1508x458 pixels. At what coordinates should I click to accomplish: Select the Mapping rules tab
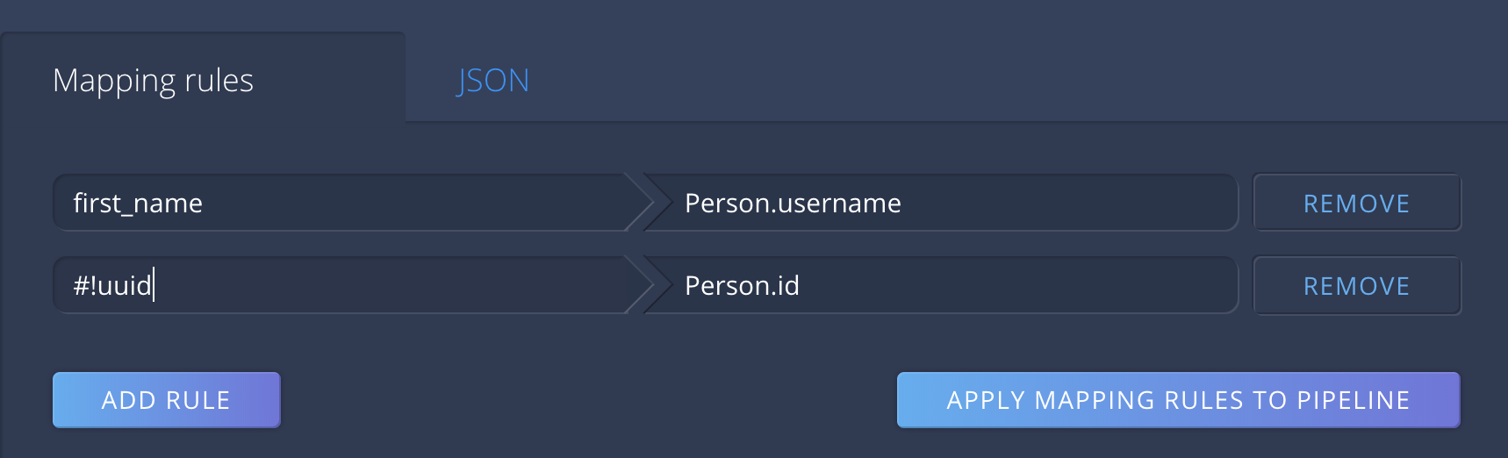203,78
